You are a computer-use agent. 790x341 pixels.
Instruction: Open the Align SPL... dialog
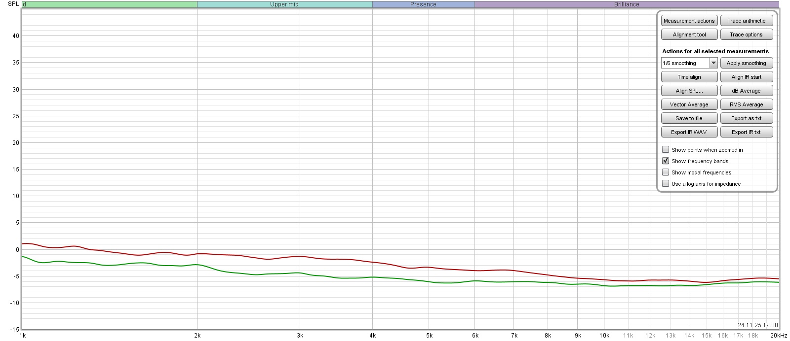(x=689, y=91)
